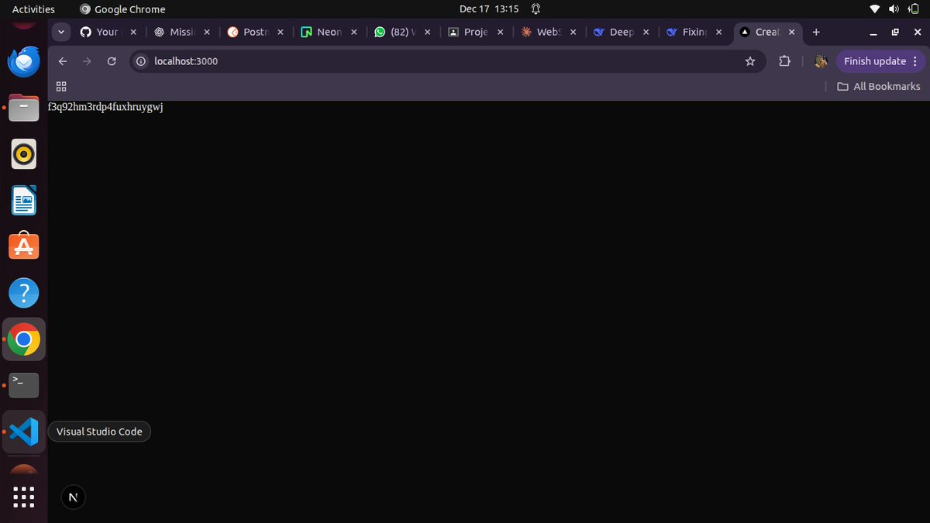
Task: Minimize the Chrome window
Action: pos(873,32)
